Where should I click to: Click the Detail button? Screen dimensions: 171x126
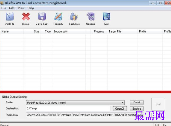(137, 102)
